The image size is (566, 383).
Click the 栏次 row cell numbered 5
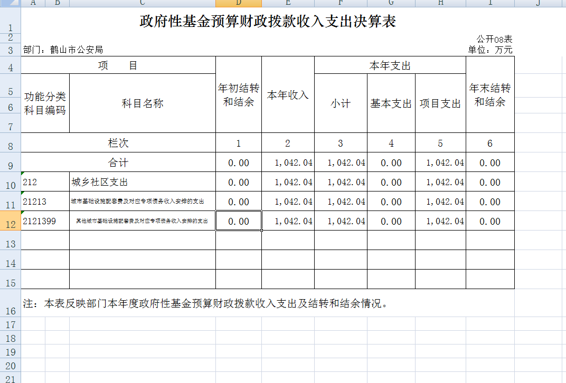click(440, 143)
